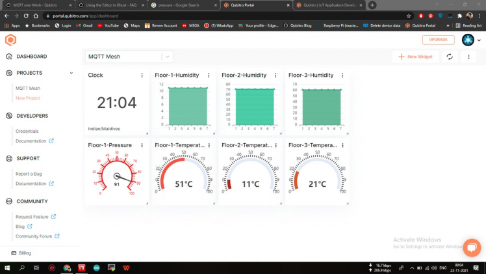
Task: Open MQTT Mesh project in sidebar
Action: 28,88
